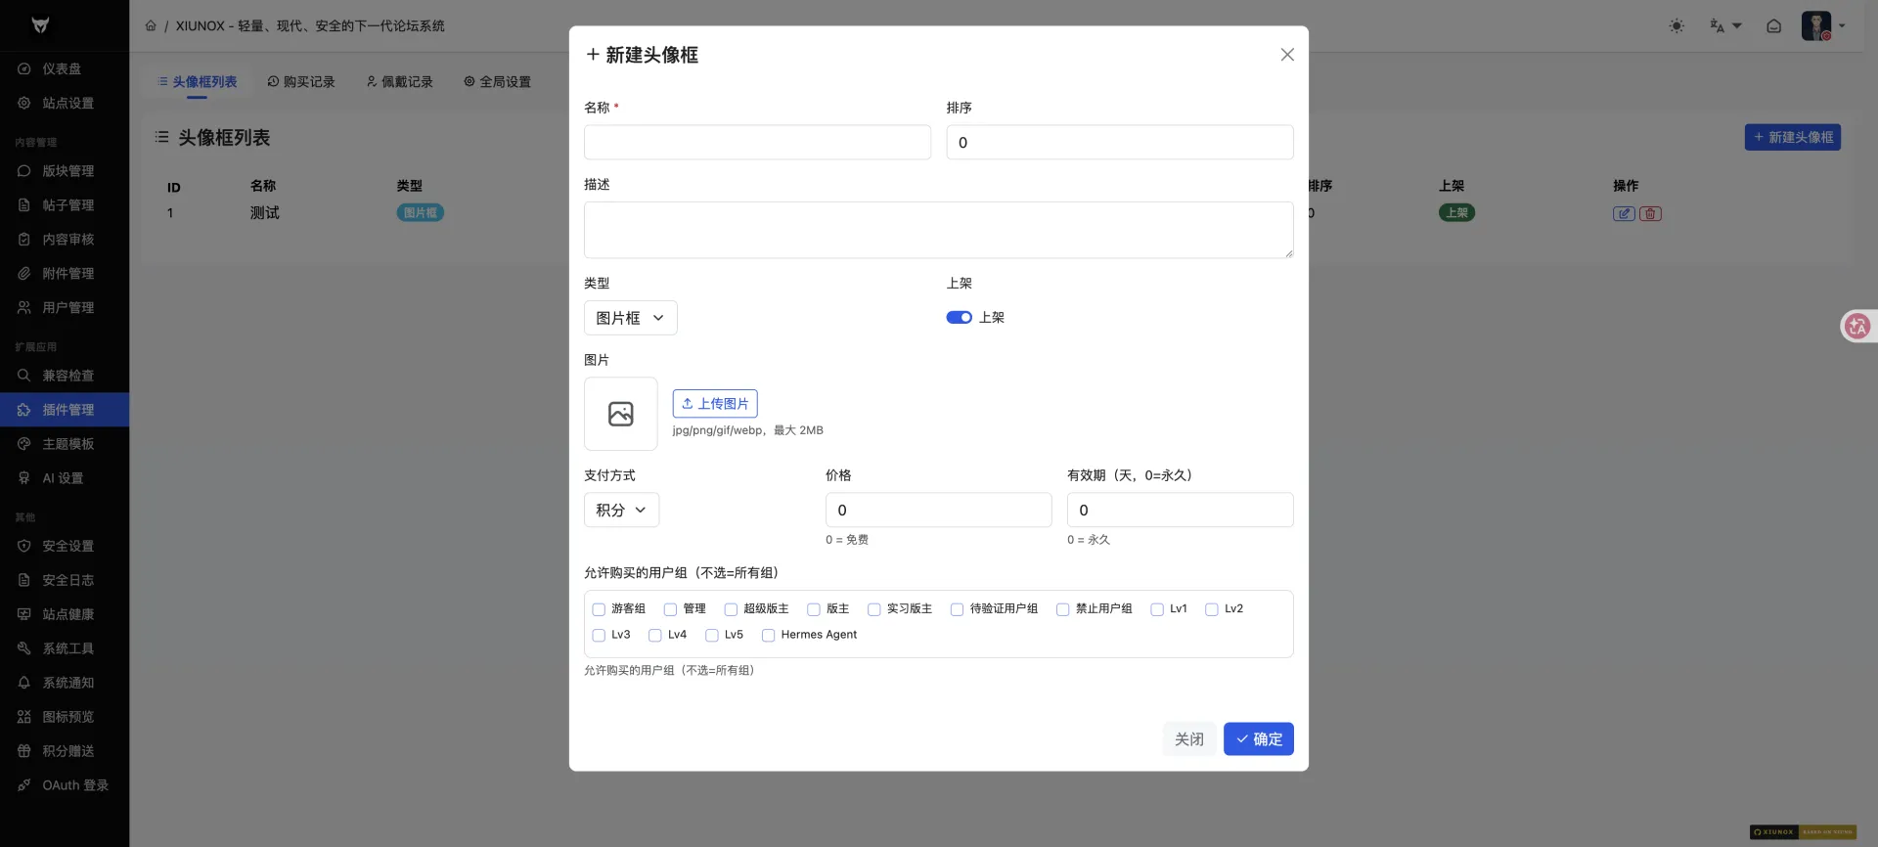This screenshot has height=847, width=1878.
Task: Open 主题模板 sidebar item
Action: [x=65, y=444]
